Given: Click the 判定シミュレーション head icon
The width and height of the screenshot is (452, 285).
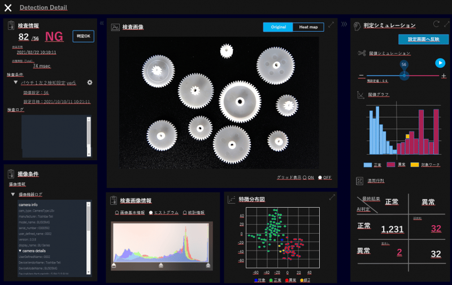Looking at the screenshot, I should [357, 26].
